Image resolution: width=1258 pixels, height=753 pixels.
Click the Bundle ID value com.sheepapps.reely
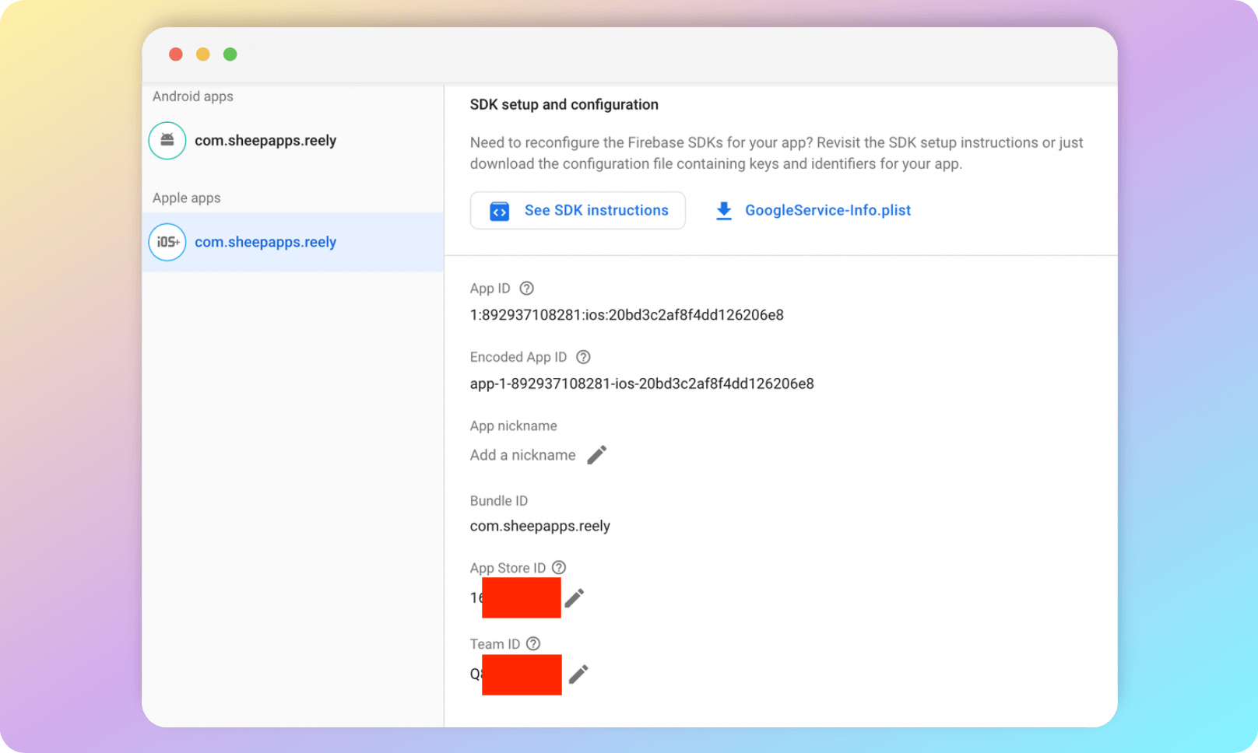(x=539, y=526)
